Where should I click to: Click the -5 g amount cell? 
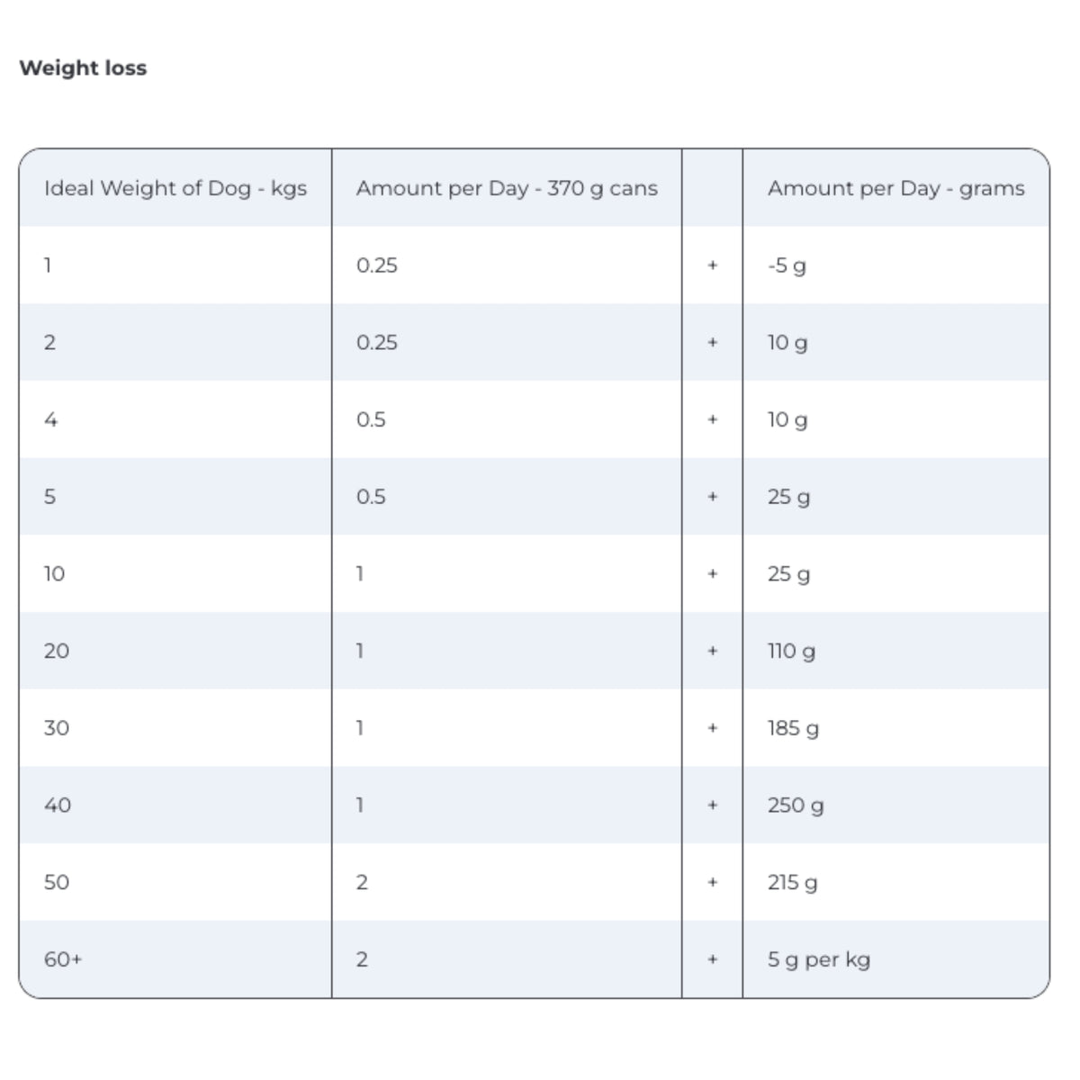(787, 265)
